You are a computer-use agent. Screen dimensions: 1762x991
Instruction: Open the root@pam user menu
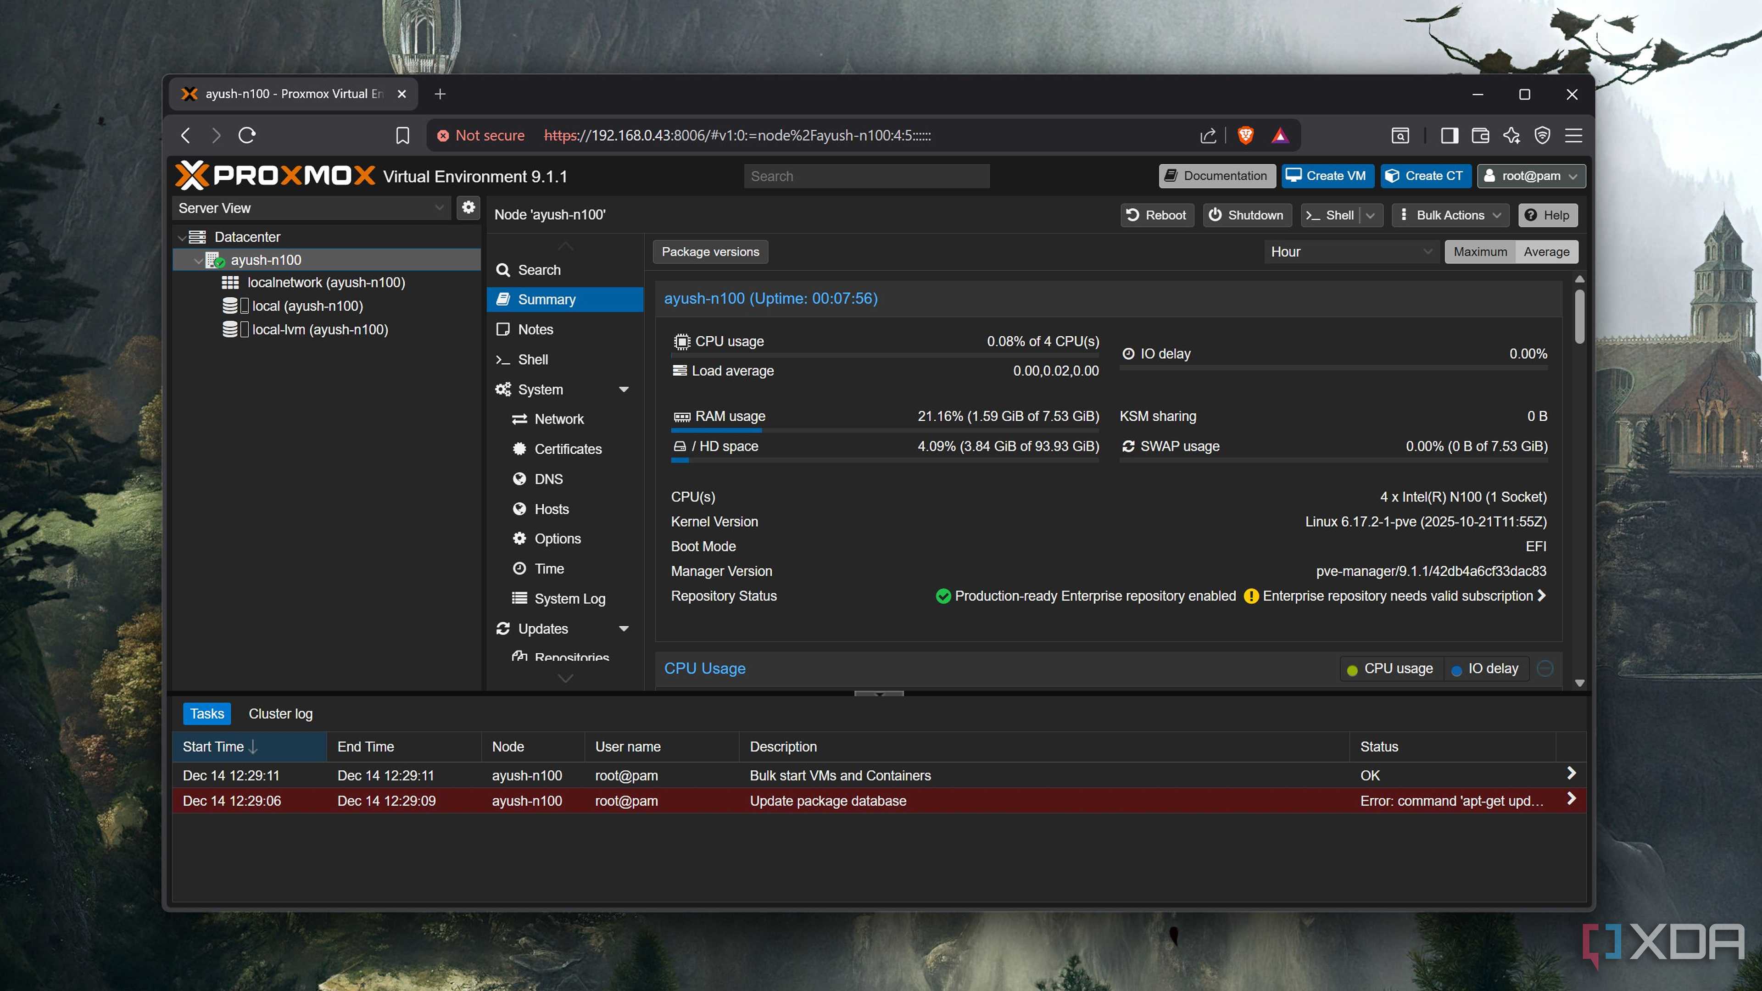coord(1531,176)
